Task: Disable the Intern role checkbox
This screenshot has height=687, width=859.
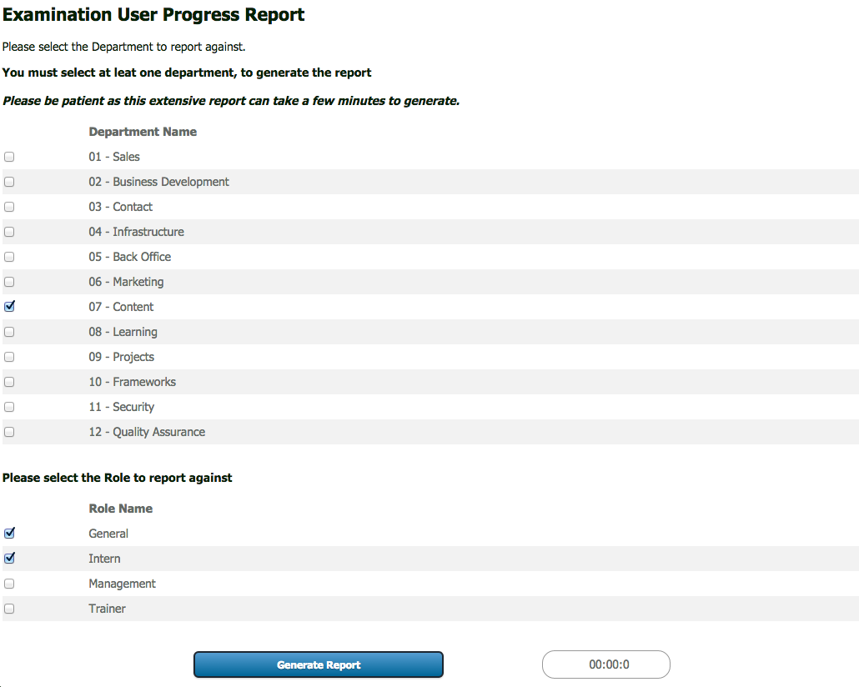Action: pyautogui.click(x=8, y=558)
